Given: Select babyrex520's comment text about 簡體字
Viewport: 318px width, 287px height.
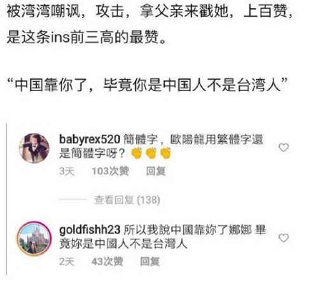Looking at the screenshot, I should [x=161, y=146].
